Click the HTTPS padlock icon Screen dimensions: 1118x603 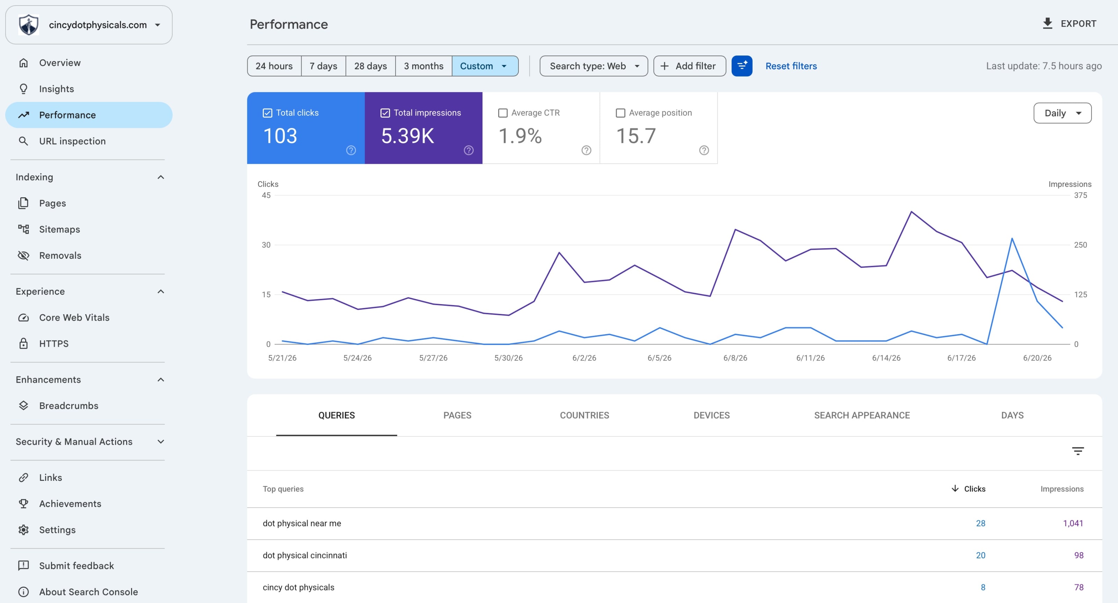coord(23,344)
